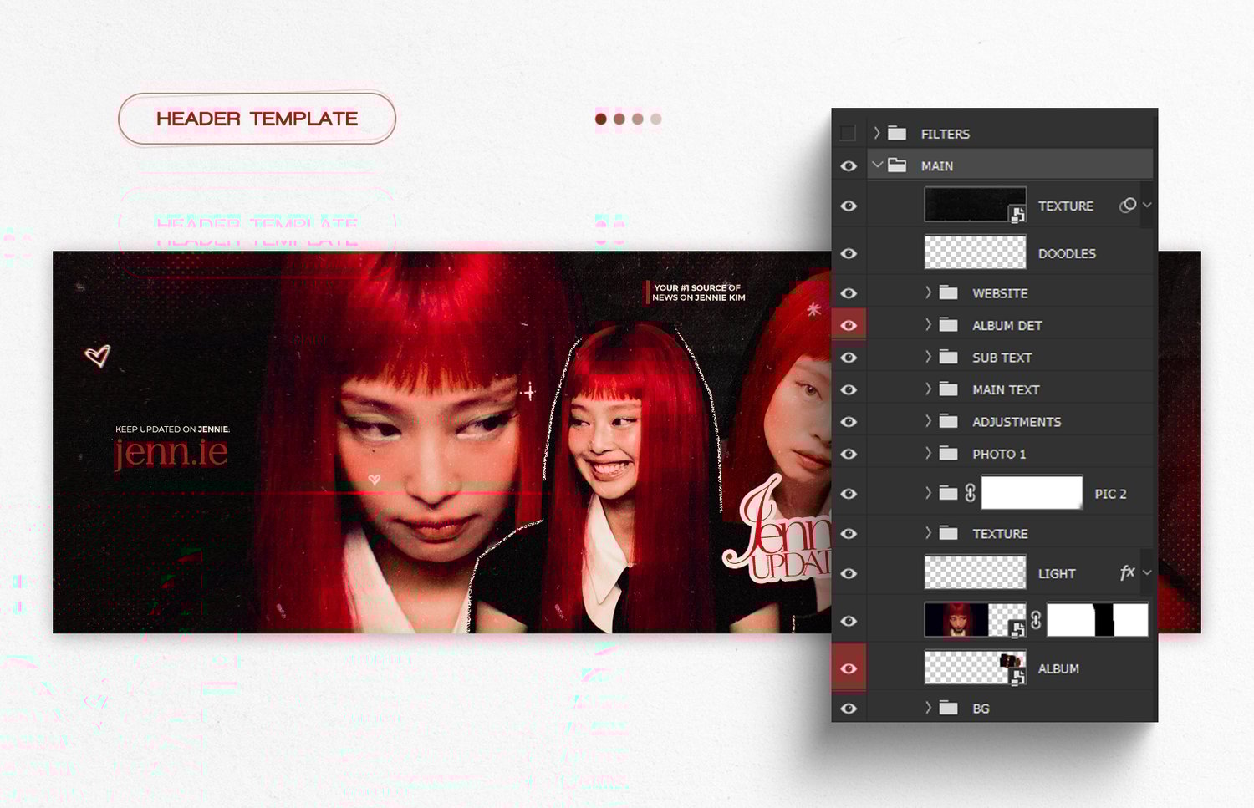The height and width of the screenshot is (808, 1254).
Task: Click the fx effects icon on LIGHT layer
Action: pyautogui.click(x=1128, y=572)
